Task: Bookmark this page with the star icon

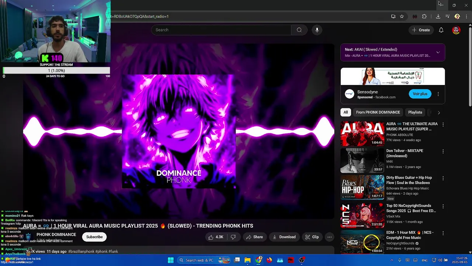Action: tap(402, 16)
